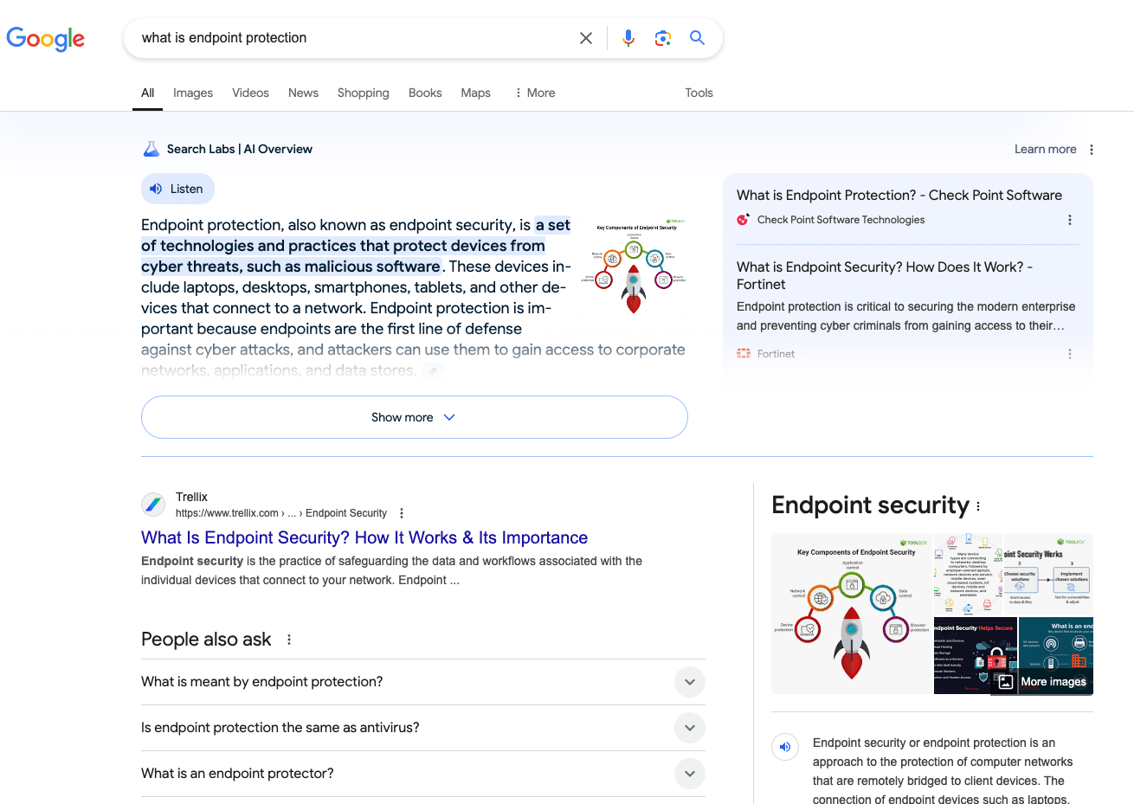Click Show more to expand AI Overview
Viewport: 1134px width, 804px height.
pos(414,417)
